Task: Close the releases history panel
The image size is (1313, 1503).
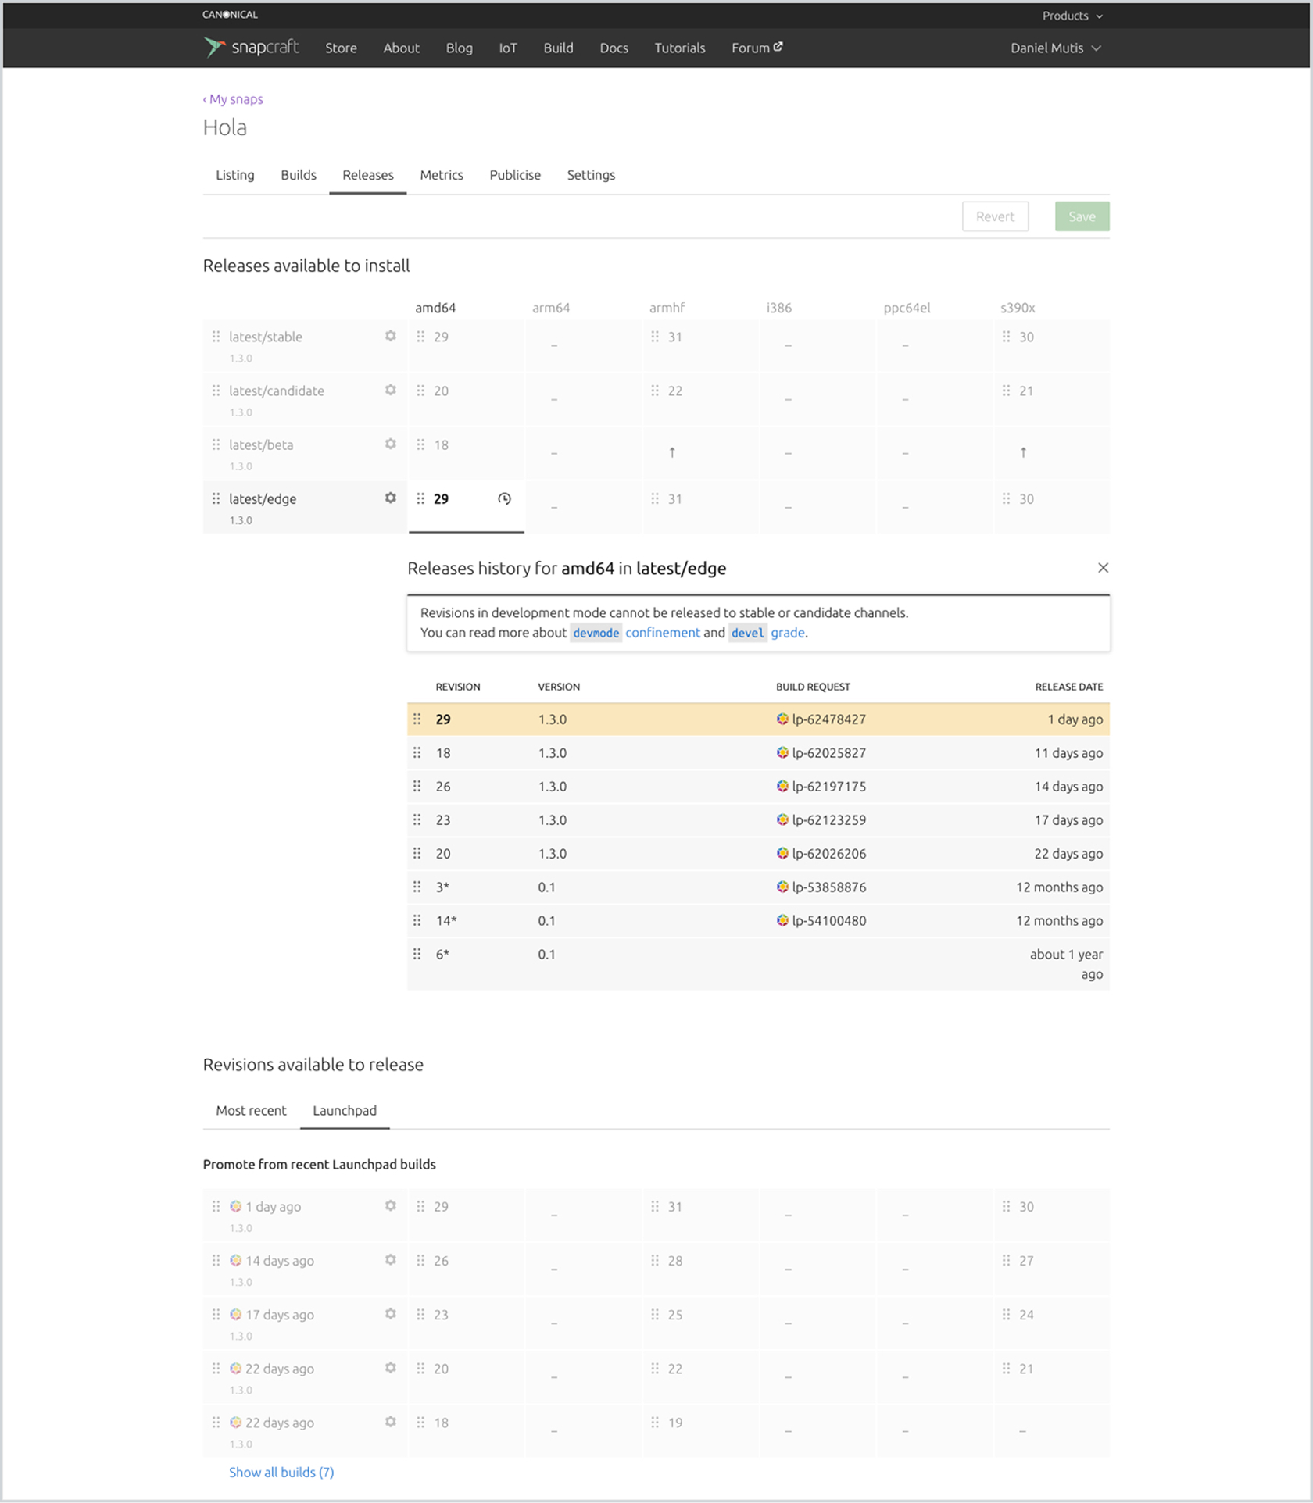Action: 1103,568
